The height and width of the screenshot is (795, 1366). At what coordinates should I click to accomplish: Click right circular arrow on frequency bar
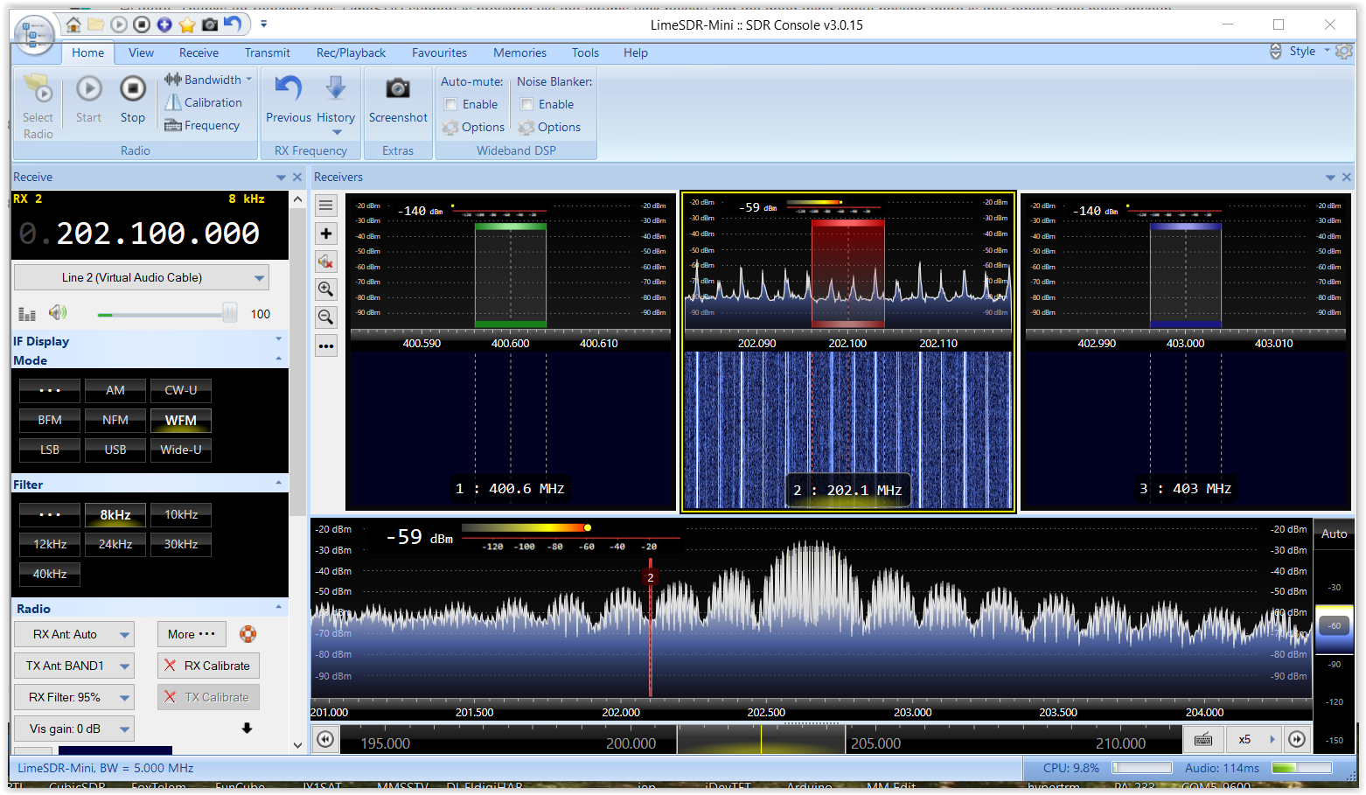[1297, 740]
